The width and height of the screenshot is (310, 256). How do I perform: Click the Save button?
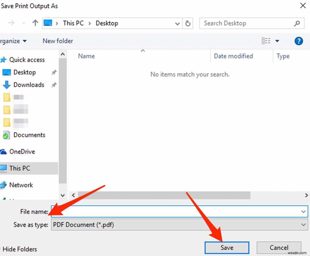[x=226, y=247]
